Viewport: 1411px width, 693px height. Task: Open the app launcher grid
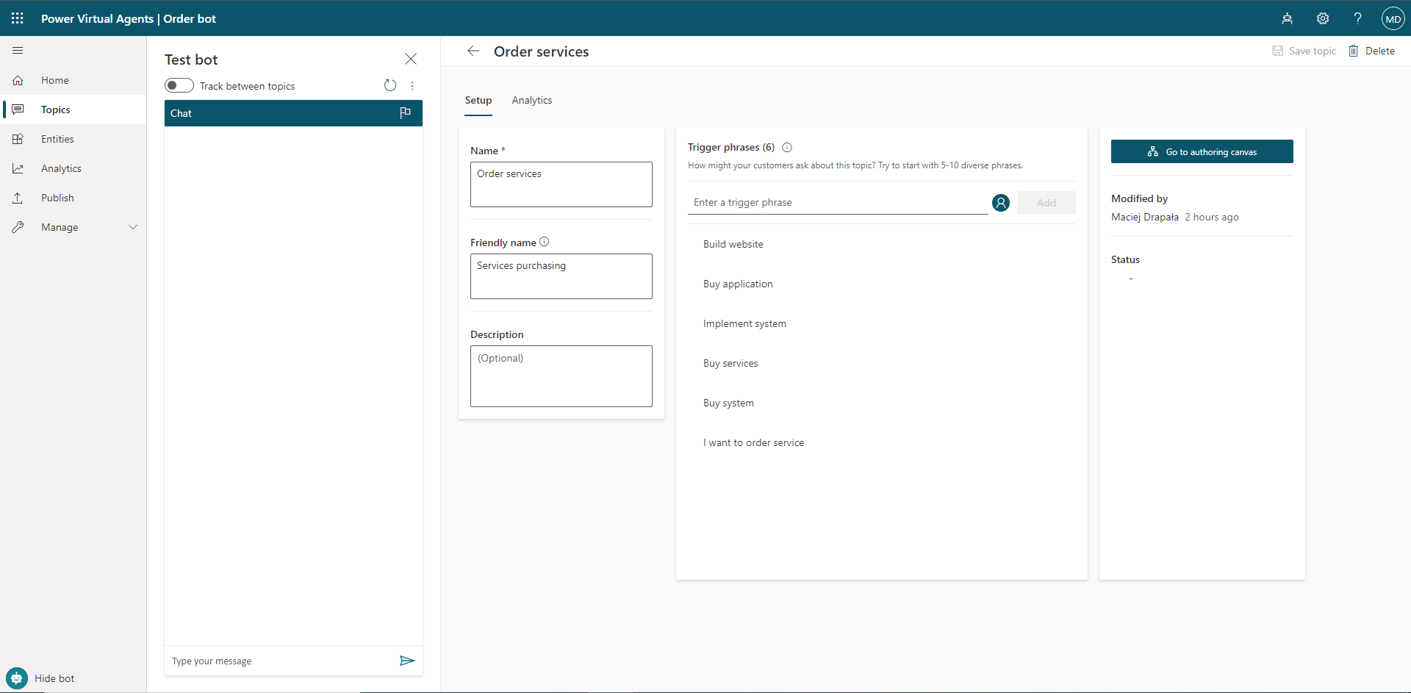point(17,18)
